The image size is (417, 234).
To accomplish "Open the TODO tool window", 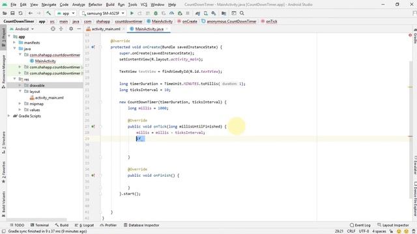I will point(17,225).
